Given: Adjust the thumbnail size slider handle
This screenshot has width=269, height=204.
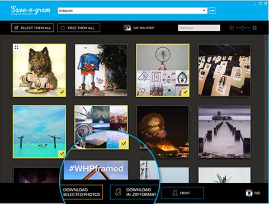Looking at the screenshot, I should coord(242,28).
